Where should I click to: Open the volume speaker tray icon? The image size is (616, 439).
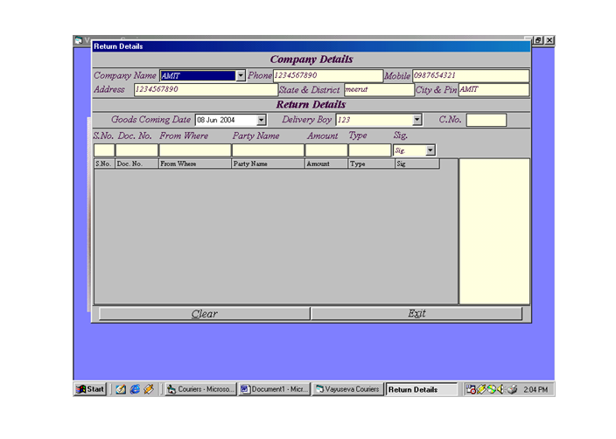click(x=500, y=389)
